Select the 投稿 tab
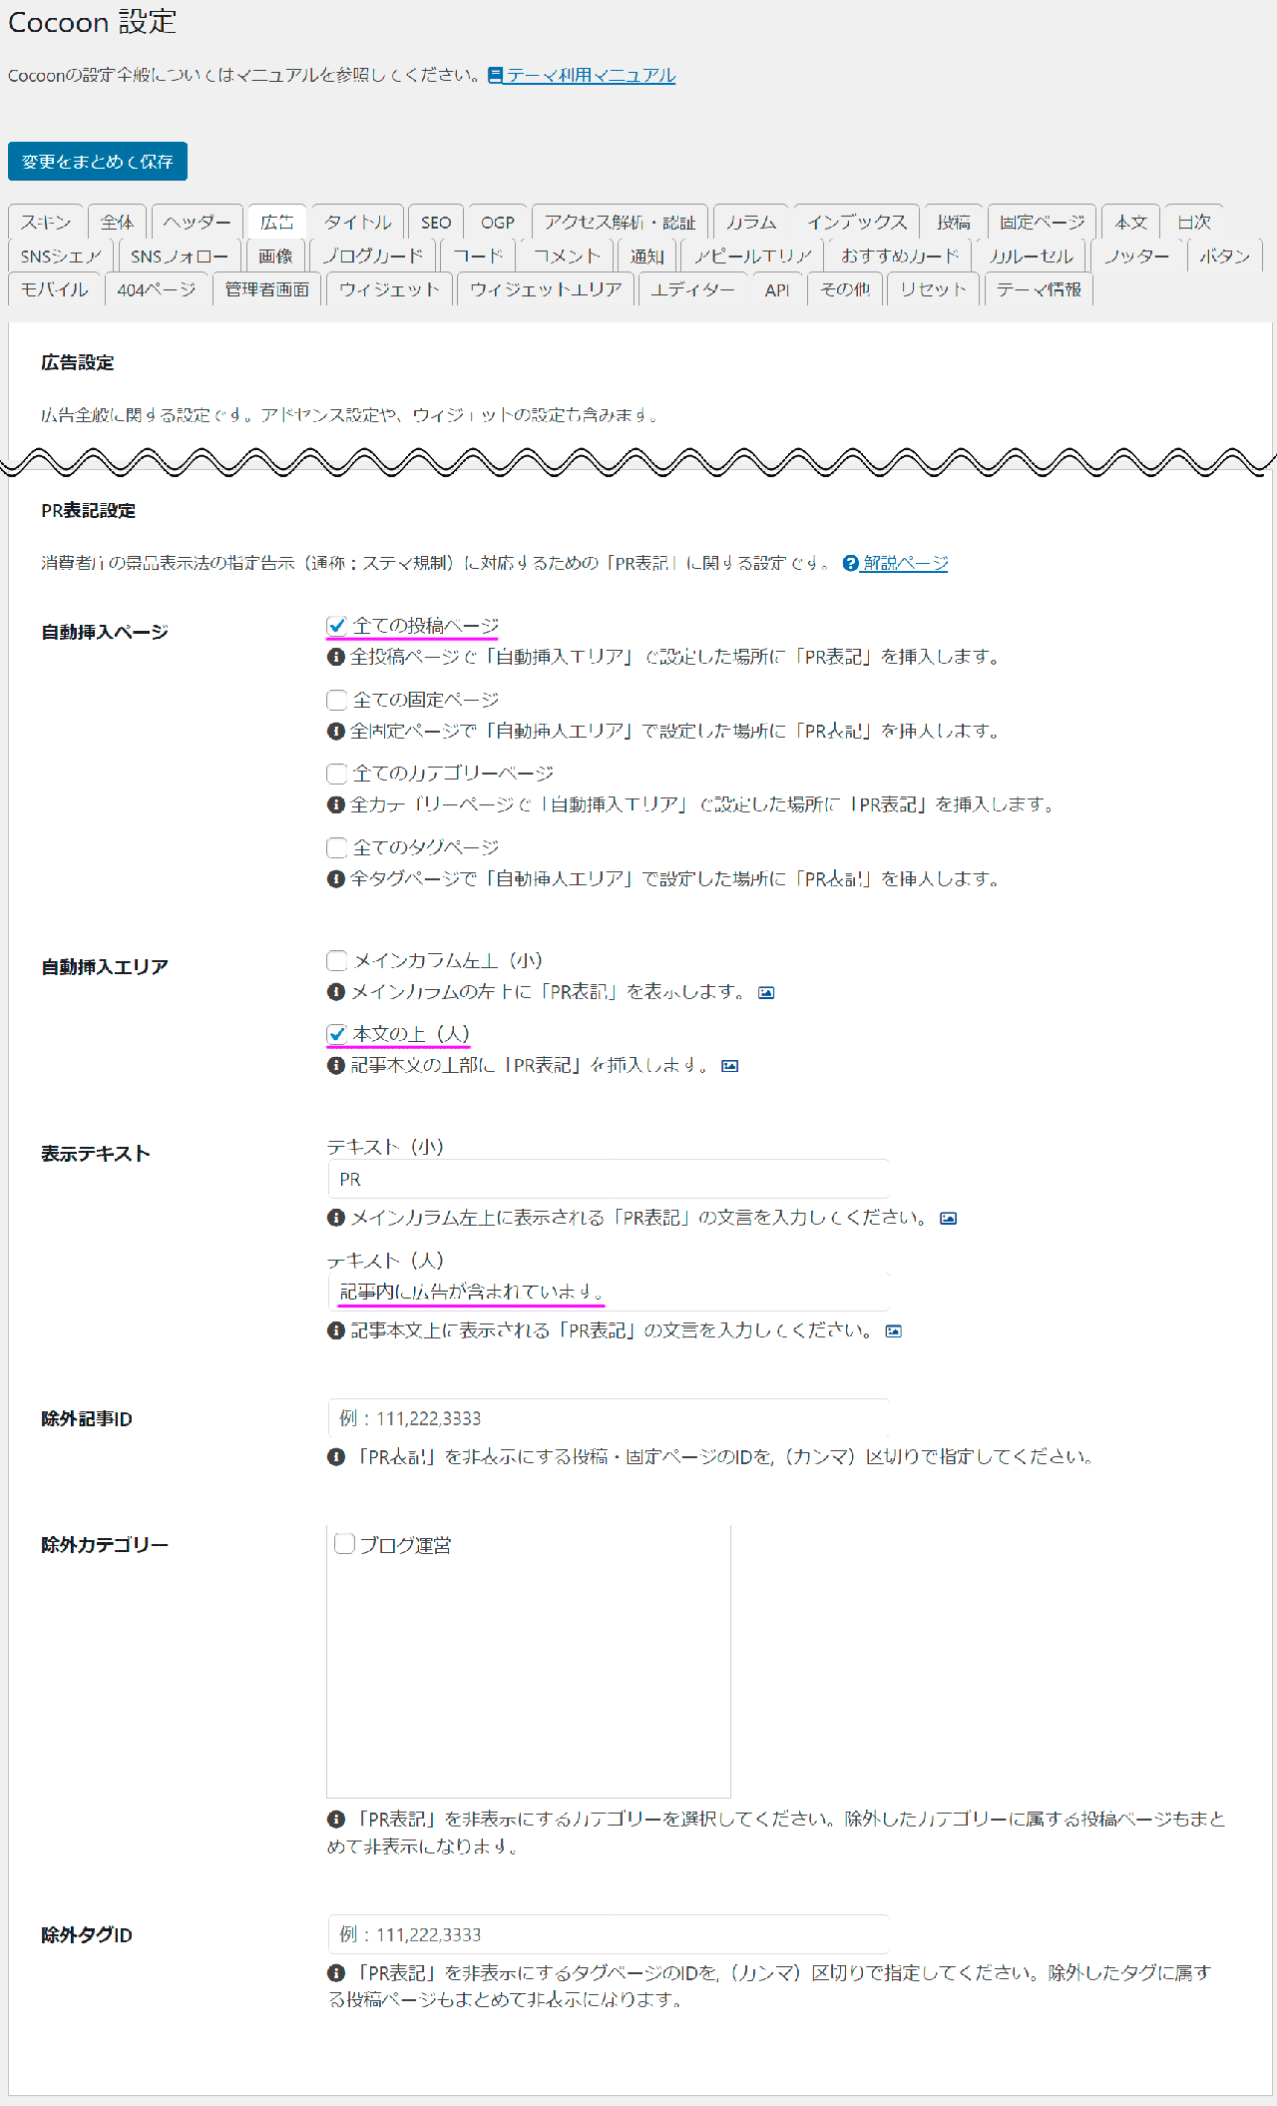Screen dimensions: 1277x2106 click(x=954, y=222)
